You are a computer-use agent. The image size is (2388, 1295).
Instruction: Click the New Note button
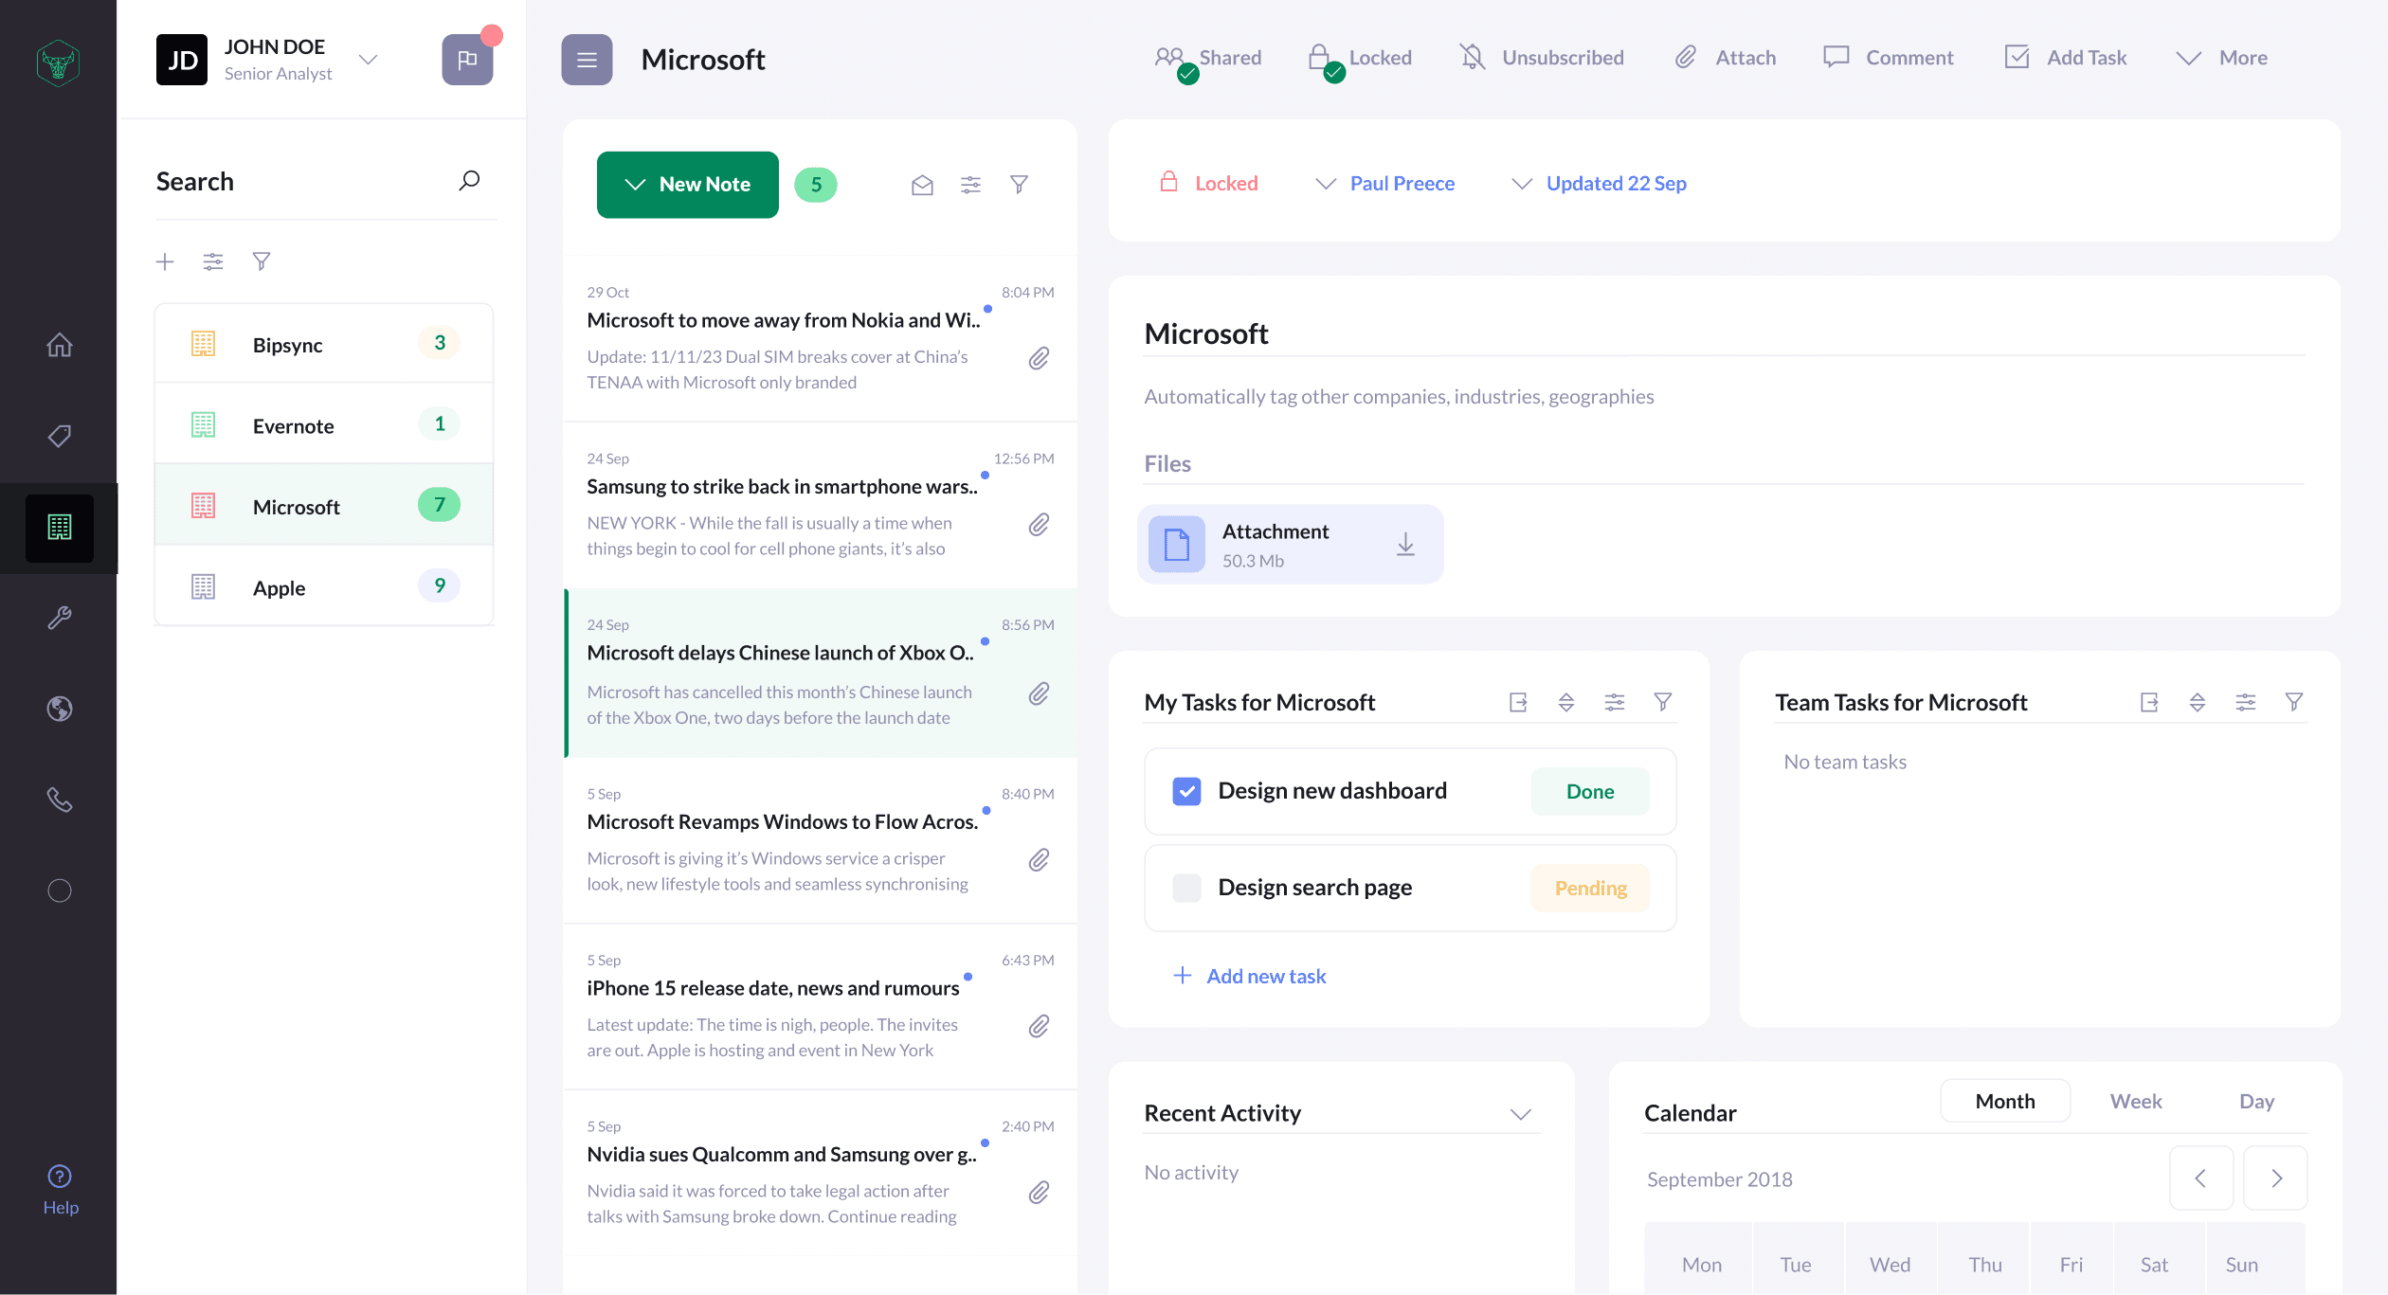pyautogui.click(x=687, y=185)
